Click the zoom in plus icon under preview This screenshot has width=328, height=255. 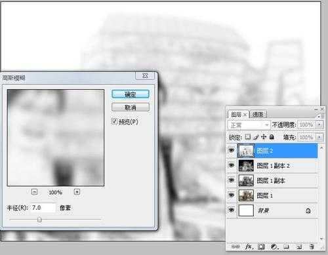point(77,192)
